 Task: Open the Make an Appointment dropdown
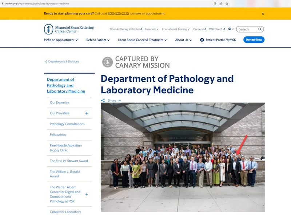point(61,40)
